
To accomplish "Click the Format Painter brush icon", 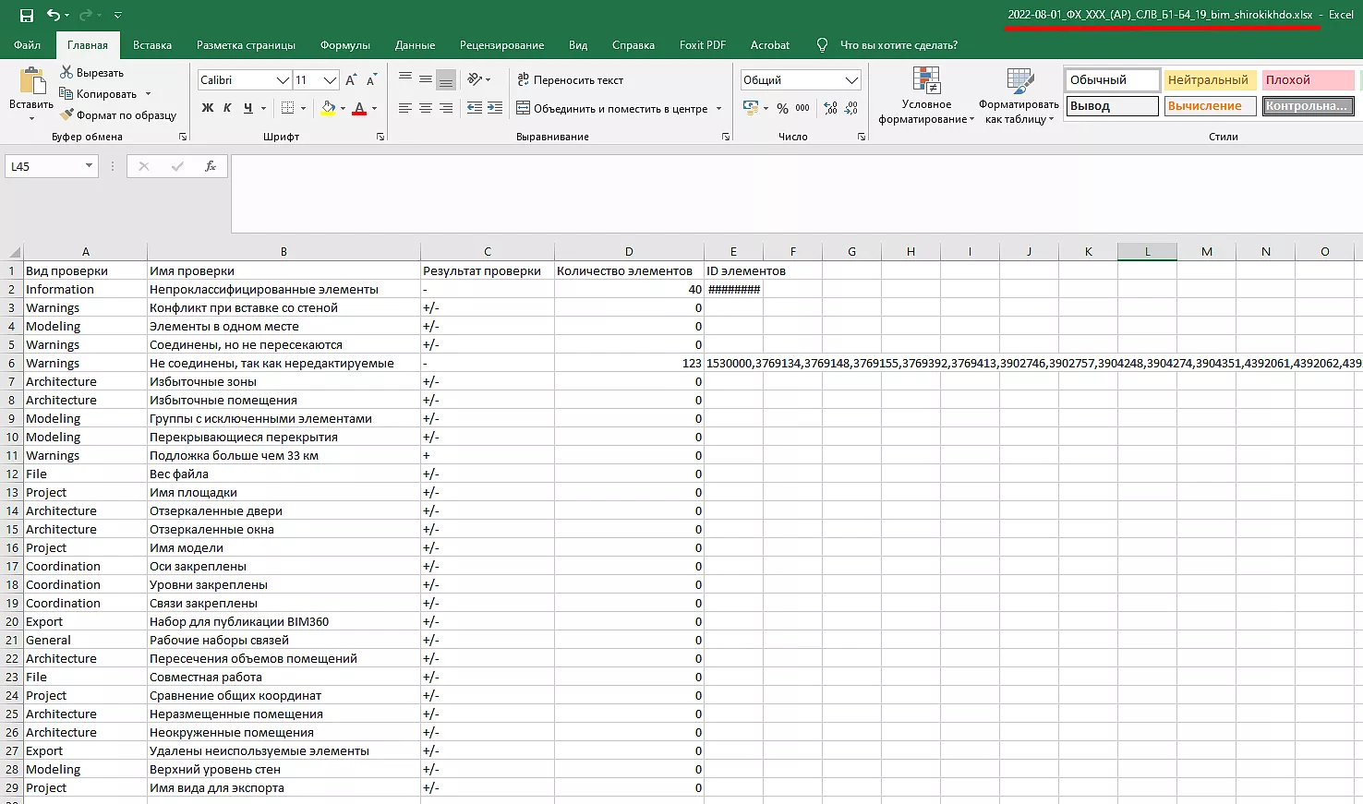I will pyautogui.click(x=67, y=115).
